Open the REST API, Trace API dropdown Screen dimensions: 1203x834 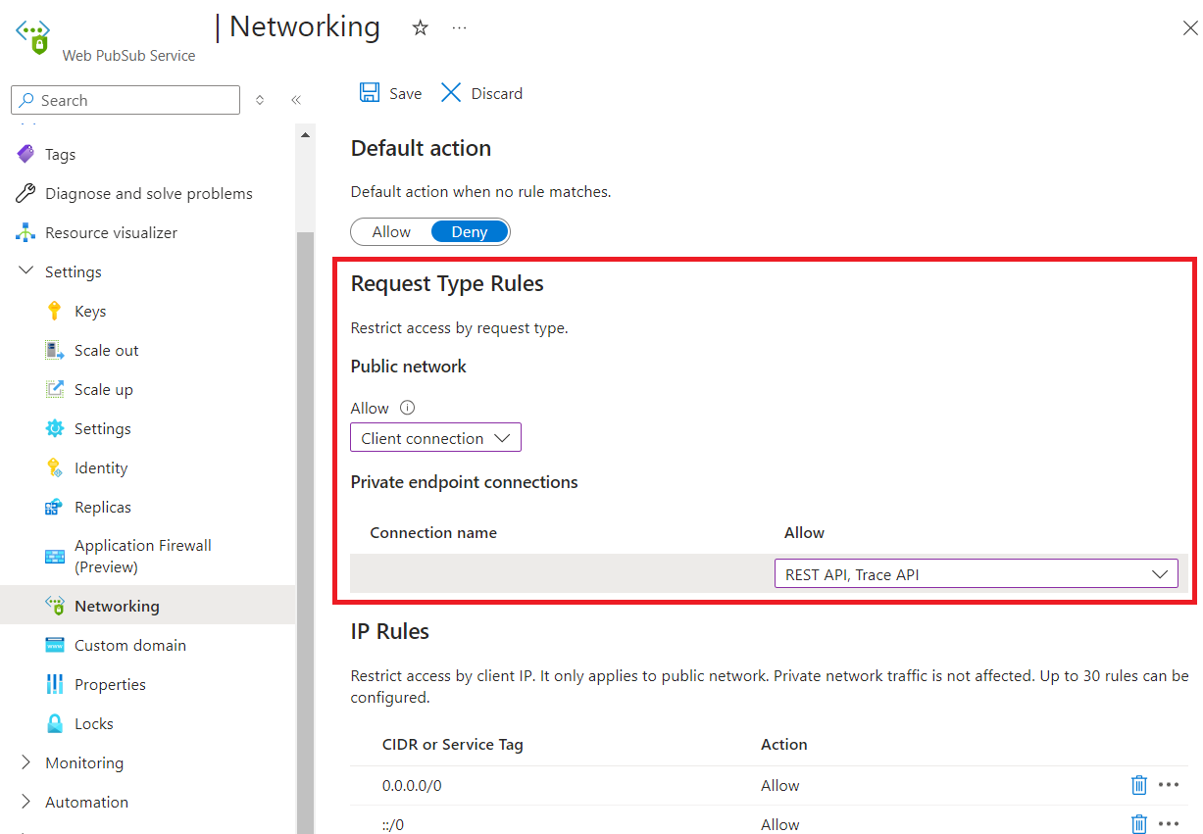pos(976,573)
